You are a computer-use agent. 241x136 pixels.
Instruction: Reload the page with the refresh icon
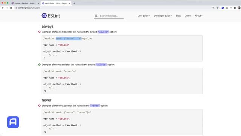[11, 8]
